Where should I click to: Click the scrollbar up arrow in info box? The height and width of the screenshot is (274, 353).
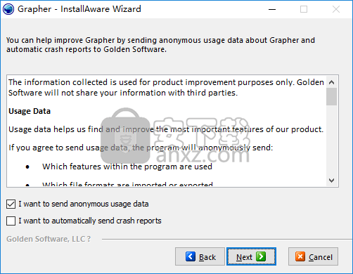331,82
